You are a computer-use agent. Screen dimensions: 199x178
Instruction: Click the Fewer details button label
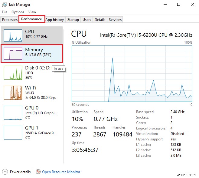(x=20, y=172)
